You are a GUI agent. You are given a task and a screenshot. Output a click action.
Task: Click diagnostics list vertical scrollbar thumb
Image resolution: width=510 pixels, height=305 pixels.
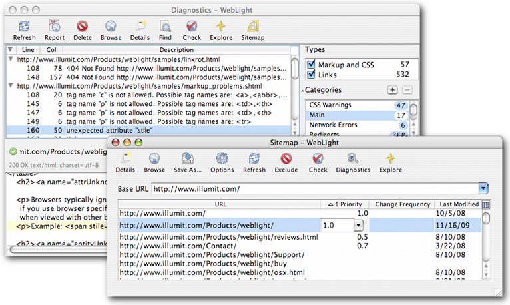click(x=295, y=68)
